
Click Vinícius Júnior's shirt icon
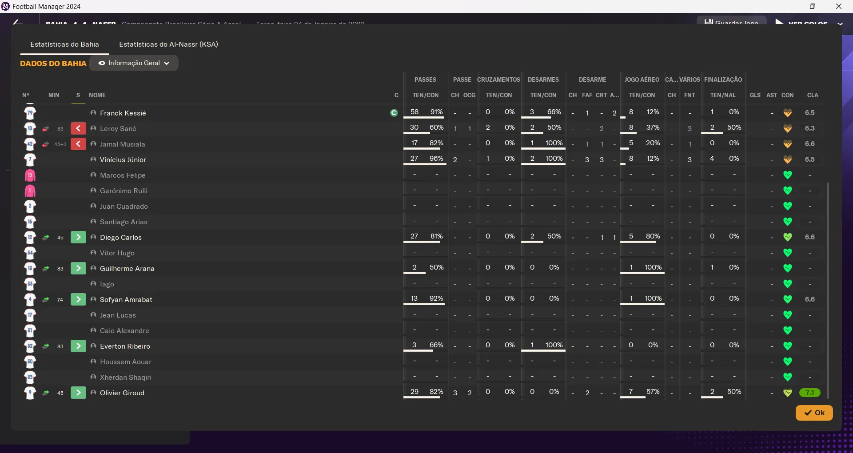click(30, 160)
